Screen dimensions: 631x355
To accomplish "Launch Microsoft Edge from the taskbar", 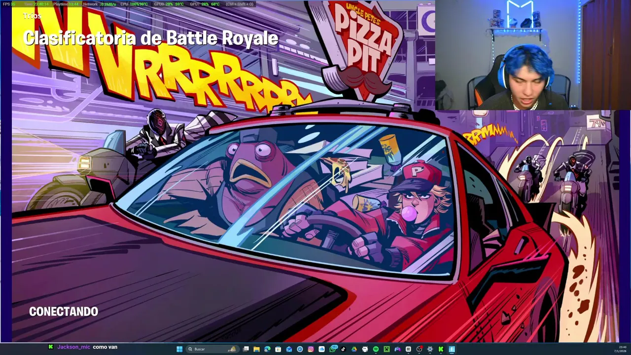I will [267, 349].
